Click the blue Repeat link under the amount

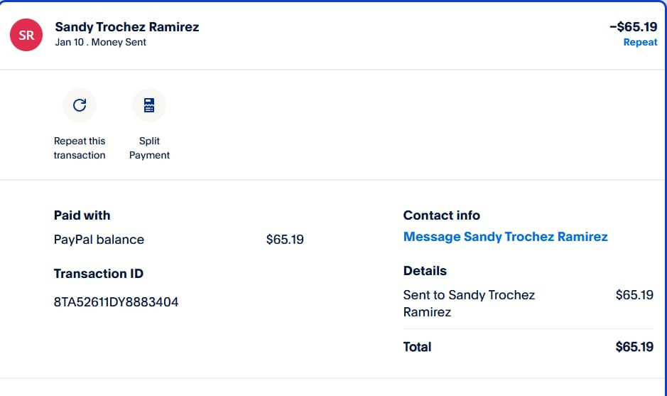click(640, 42)
